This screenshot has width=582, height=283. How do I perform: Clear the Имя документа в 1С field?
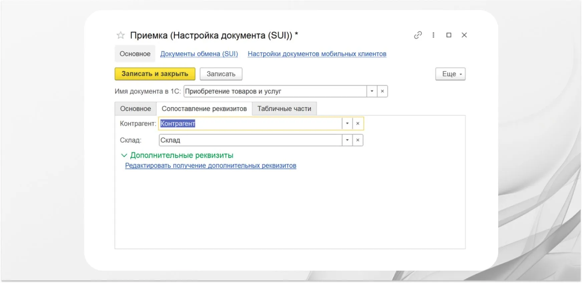coord(382,91)
